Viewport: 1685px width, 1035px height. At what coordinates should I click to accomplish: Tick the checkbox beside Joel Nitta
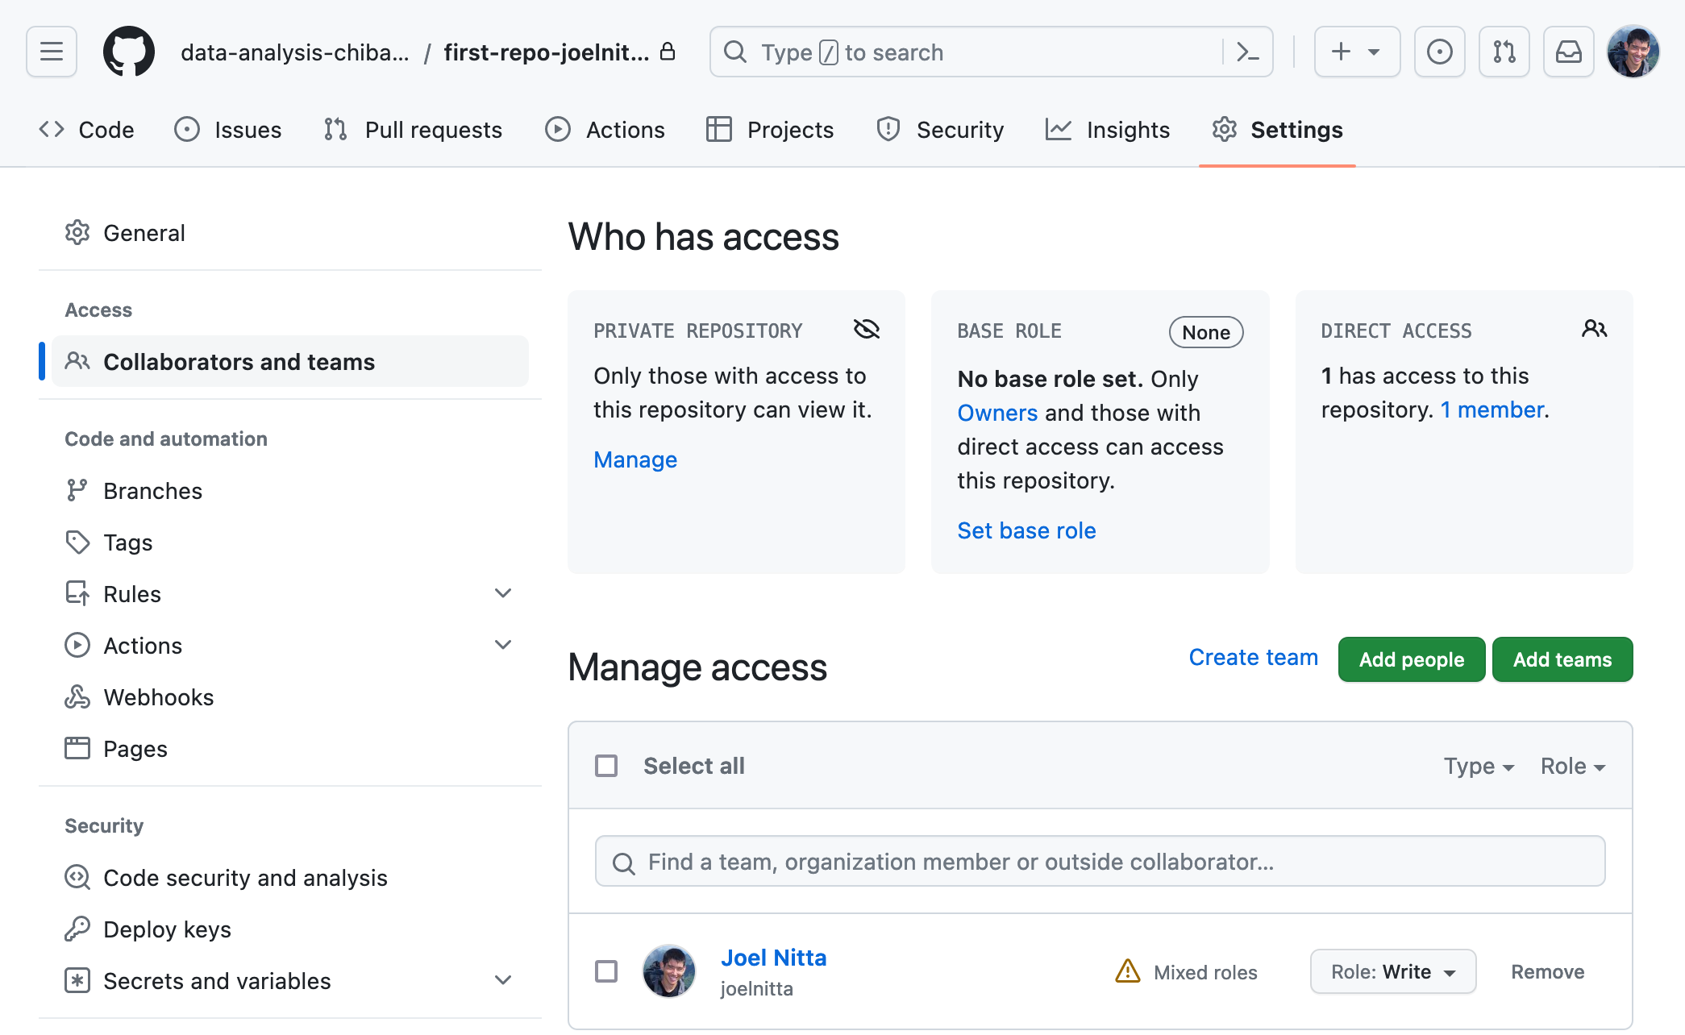point(606,971)
